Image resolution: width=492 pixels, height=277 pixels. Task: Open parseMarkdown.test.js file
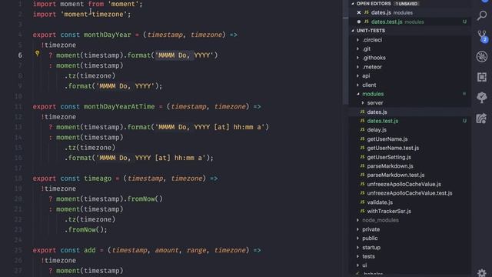[x=396, y=175]
